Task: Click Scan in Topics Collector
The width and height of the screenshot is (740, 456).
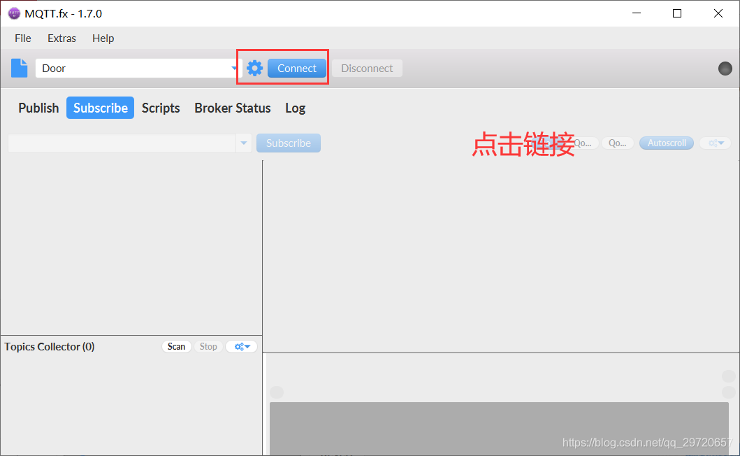Action: tap(177, 346)
